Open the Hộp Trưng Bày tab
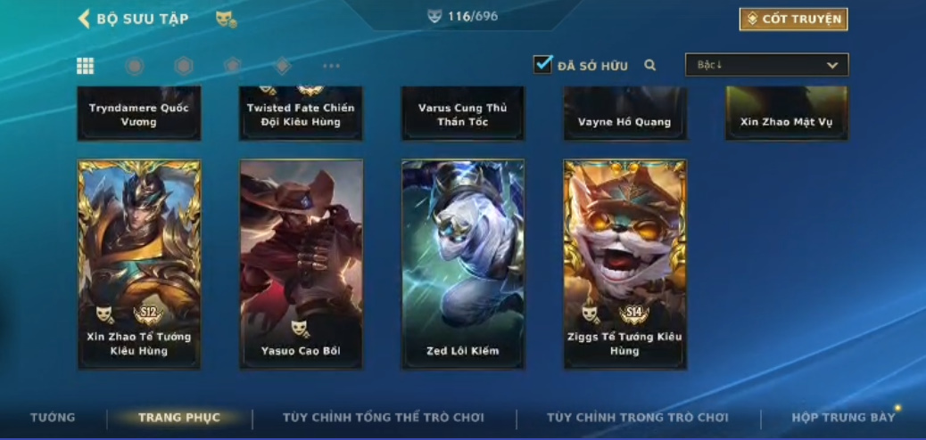 pyautogui.click(x=843, y=418)
